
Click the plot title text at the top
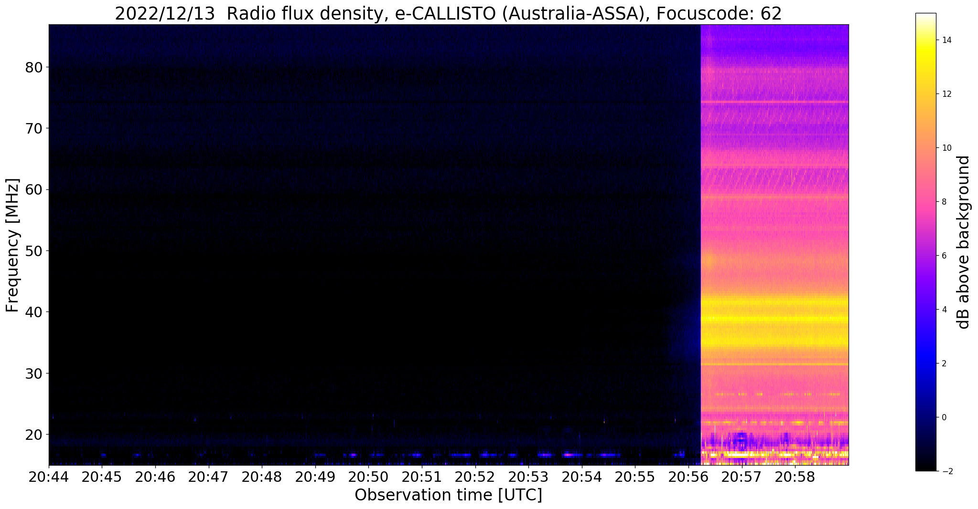click(448, 14)
